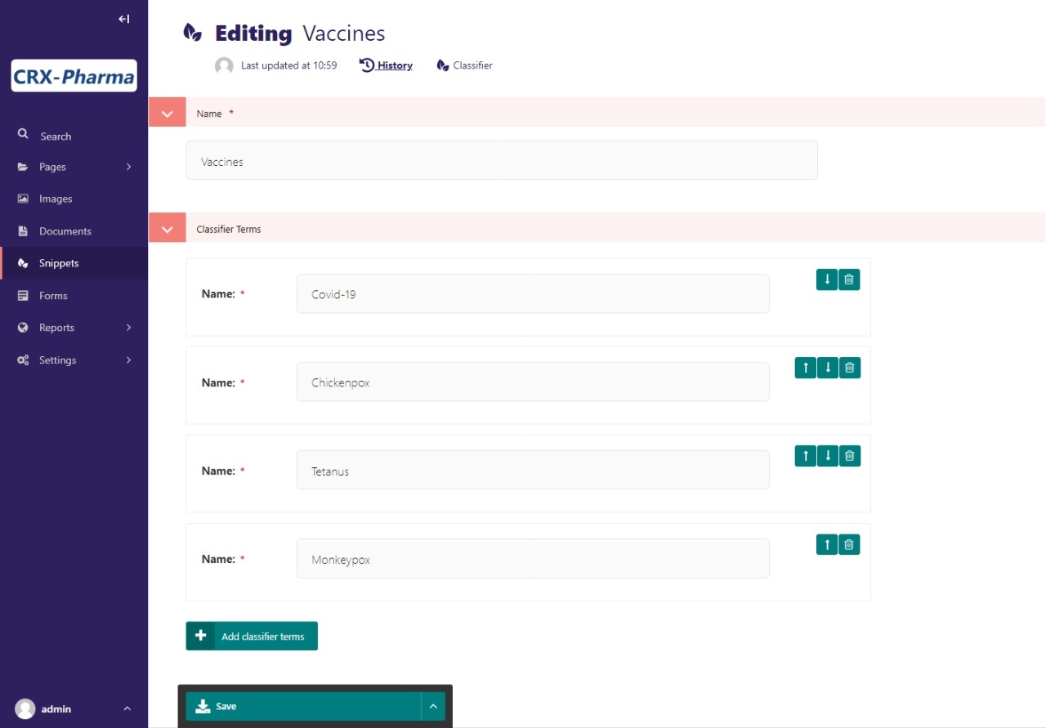Collapse the sidebar with the arrow icon
The image size is (1046, 728).
click(x=124, y=19)
